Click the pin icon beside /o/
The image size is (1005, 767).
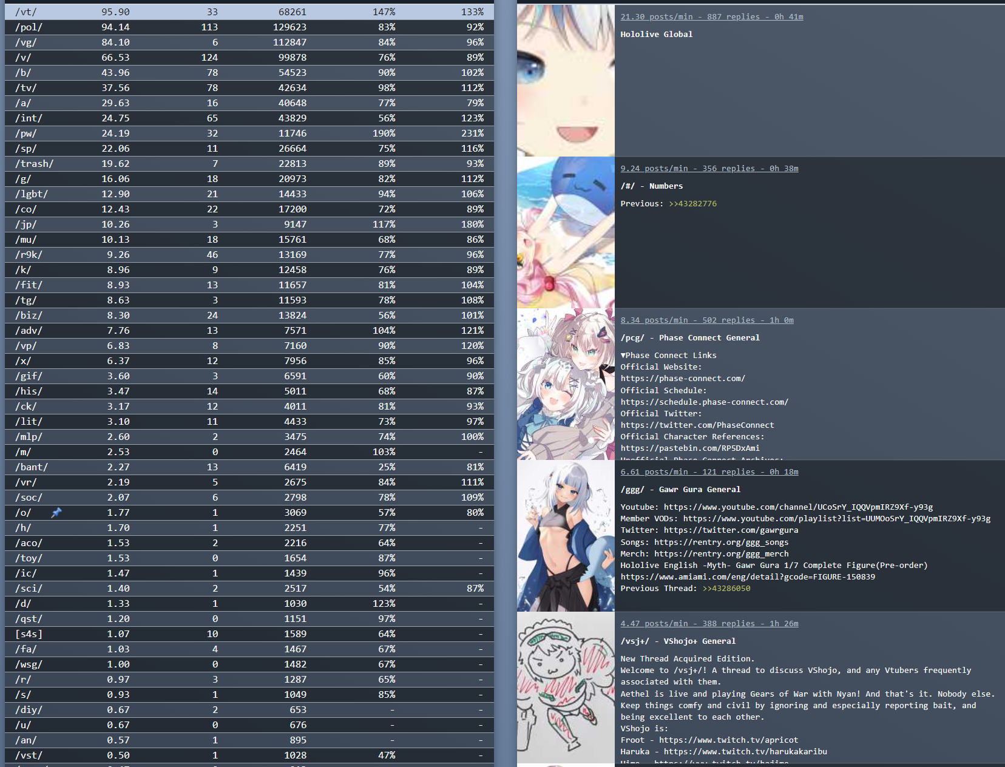[x=56, y=513]
